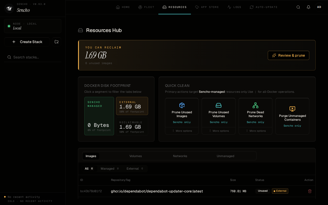Click the green node status dot
This screenshot has height=205, width=328.
pyautogui.click(x=9, y=26)
